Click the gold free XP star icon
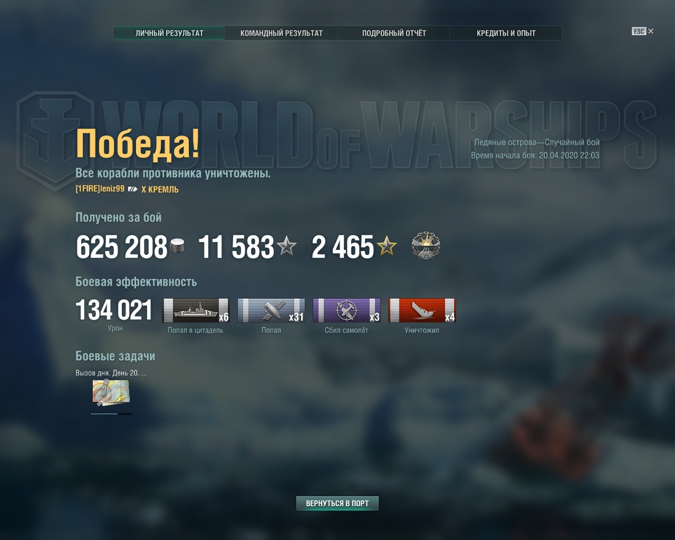 387,246
